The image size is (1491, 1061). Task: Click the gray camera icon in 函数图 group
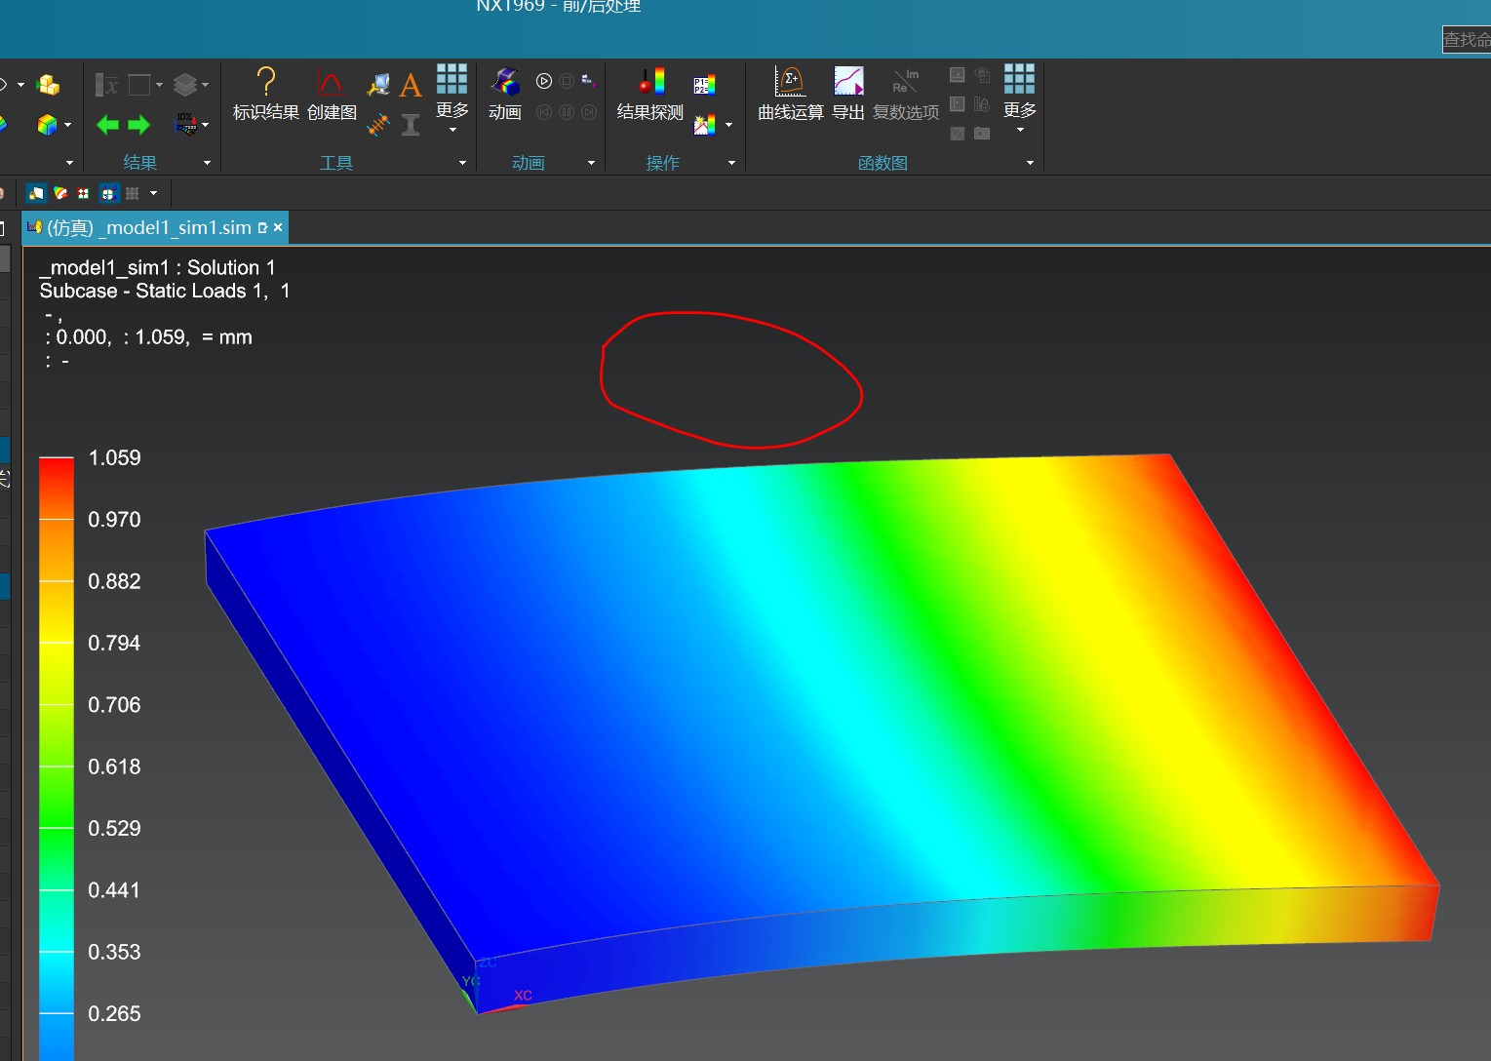point(982,133)
